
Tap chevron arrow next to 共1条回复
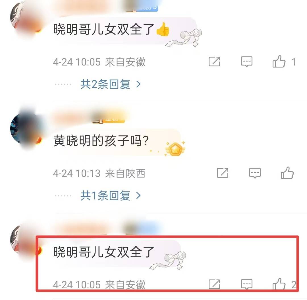click(138, 196)
